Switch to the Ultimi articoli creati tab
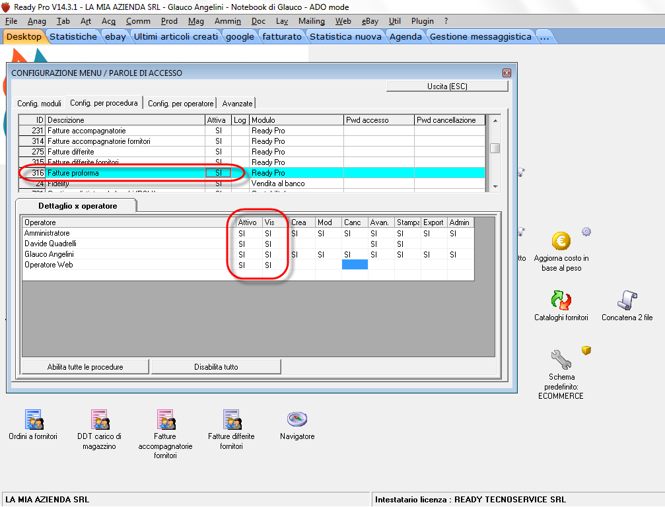Image resolution: width=665 pixels, height=507 pixels. [x=176, y=36]
